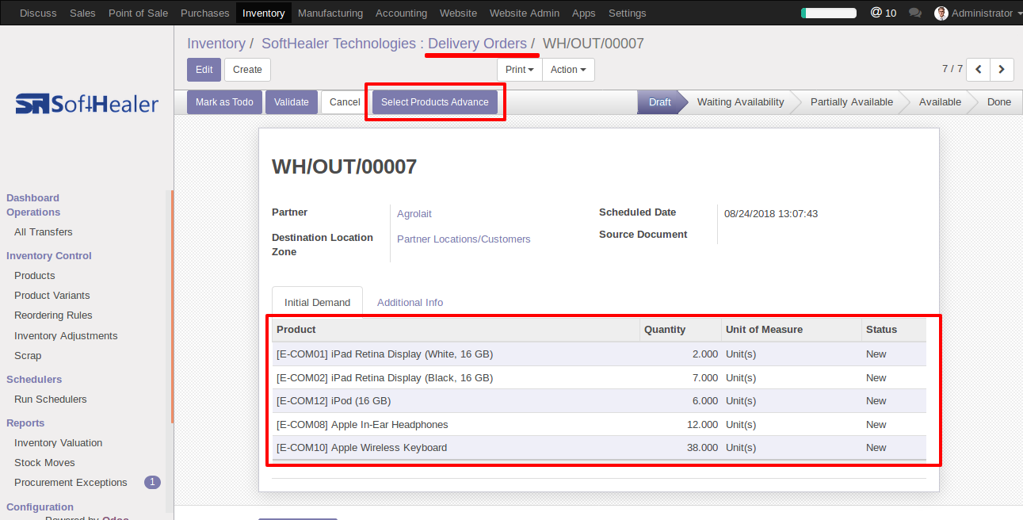Go to next record arrow
The height and width of the screenshot is (520, 1023).
pyautogui.click(x=1002, y=70)
